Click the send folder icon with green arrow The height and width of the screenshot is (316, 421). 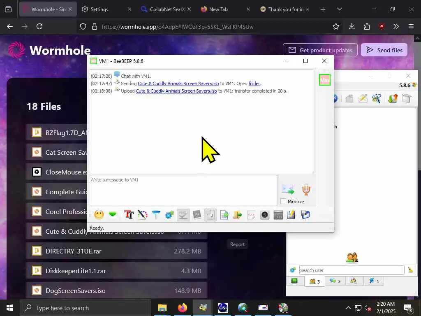(x=238, y=215)
